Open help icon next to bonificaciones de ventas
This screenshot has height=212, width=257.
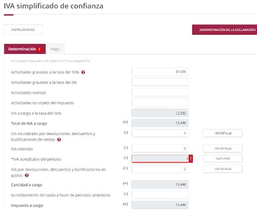(59, 139)
